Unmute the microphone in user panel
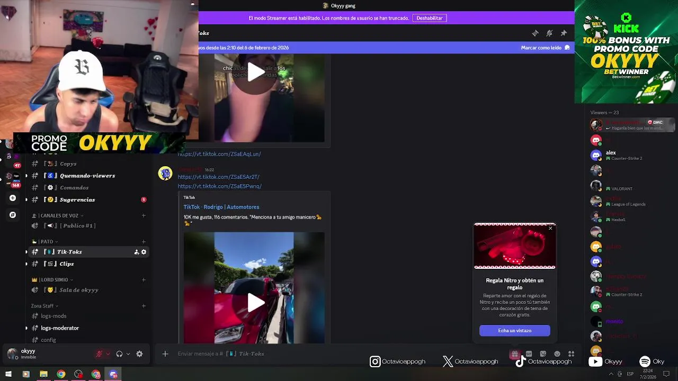678x381 pixels. [99, 354]
